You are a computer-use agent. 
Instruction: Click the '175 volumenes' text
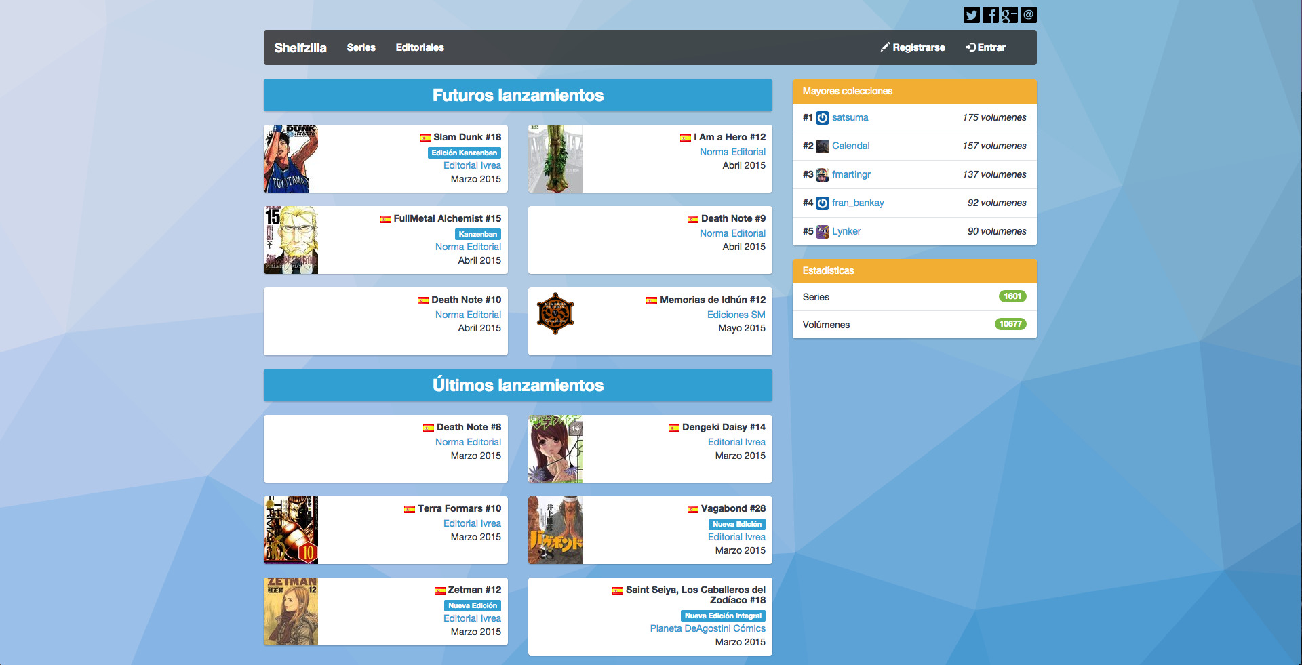994,117
